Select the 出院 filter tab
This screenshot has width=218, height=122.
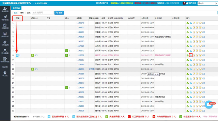29,13
